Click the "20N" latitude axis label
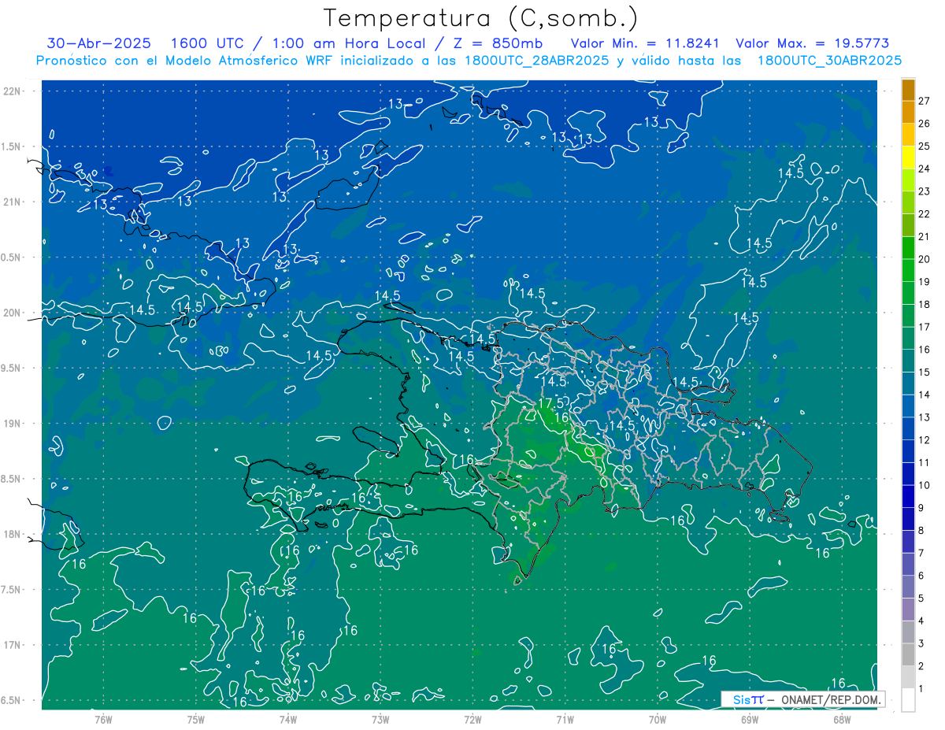Image resolution: width=945 pixels, height=730 pixels. pos(12,313)
